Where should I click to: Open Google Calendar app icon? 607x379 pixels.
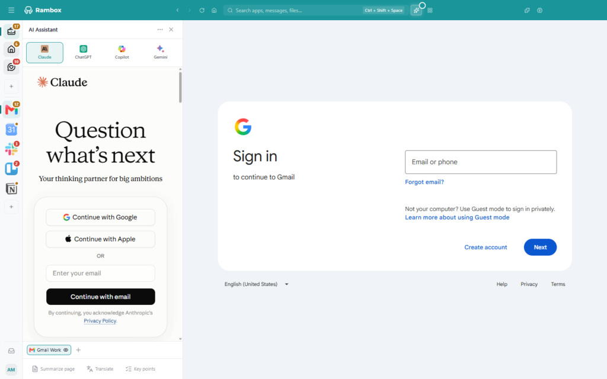pos(11,129)
